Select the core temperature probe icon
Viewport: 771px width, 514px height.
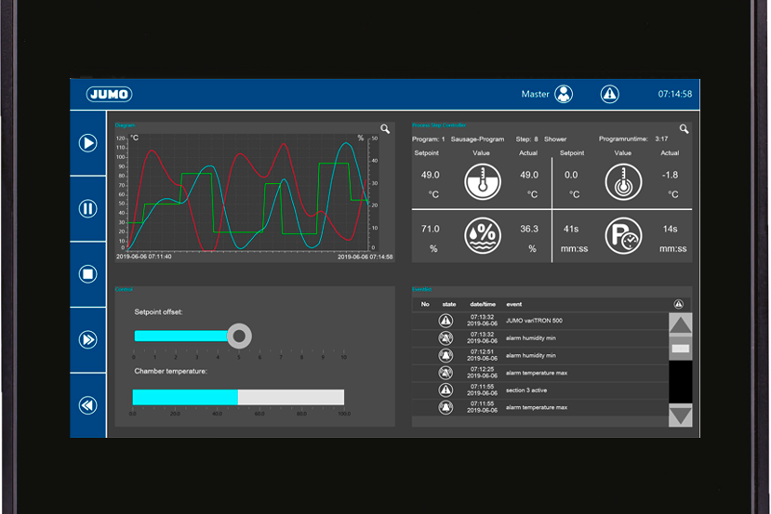623,182
